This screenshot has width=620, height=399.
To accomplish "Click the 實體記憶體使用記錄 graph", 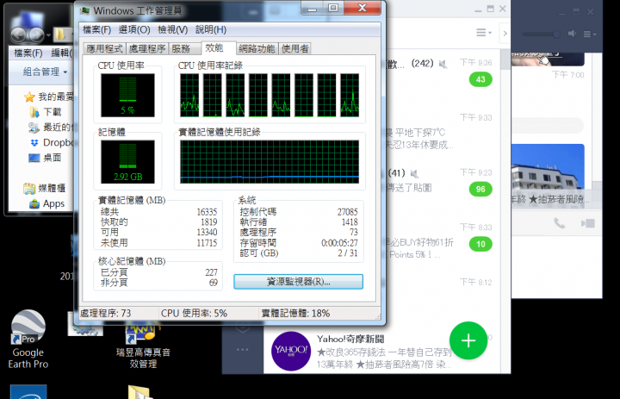I will 270,161.
